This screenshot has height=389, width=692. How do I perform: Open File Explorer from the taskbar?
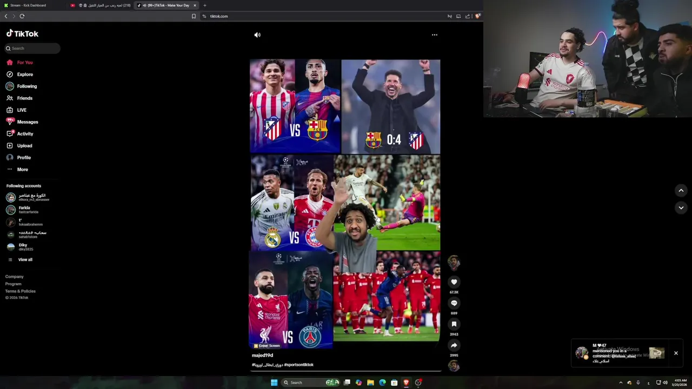pos(370,383)
